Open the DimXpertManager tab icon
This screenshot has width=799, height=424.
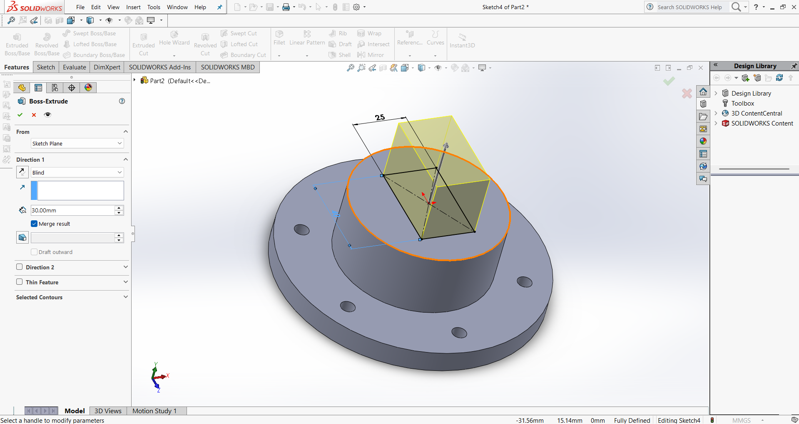72,88
